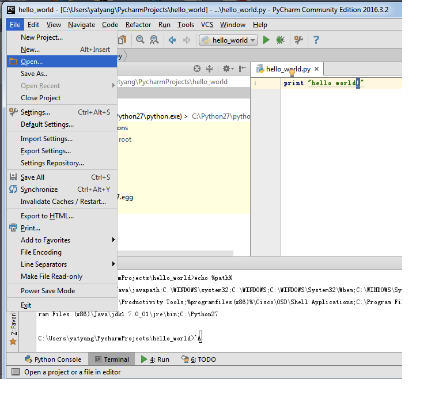Select Exit in File menu

(x=62, y=305)
